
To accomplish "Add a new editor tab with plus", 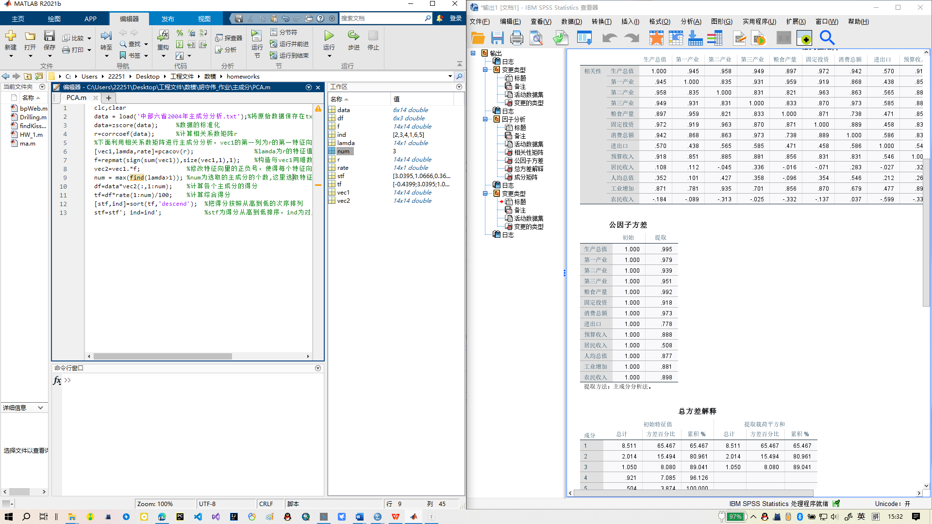I will tap(109, 98).
